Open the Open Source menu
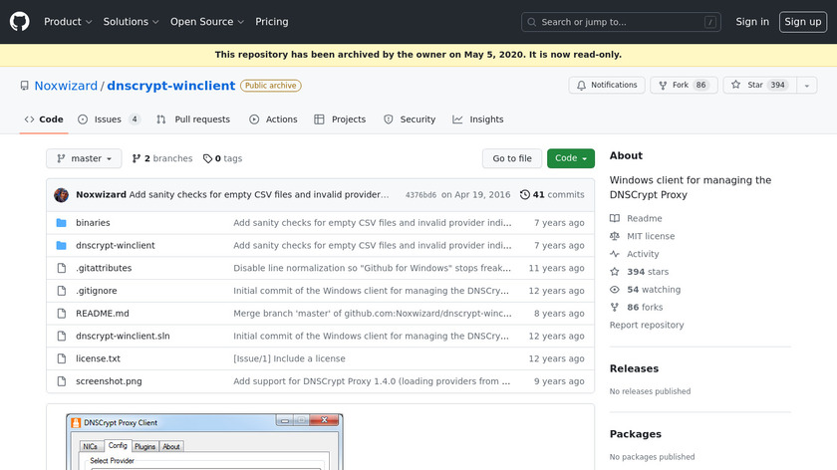Image resolution: width=837 pixels, height=470 pixels. click(x=206, y=22)
